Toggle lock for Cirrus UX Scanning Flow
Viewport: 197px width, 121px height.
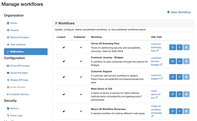[x=64, y=47]
